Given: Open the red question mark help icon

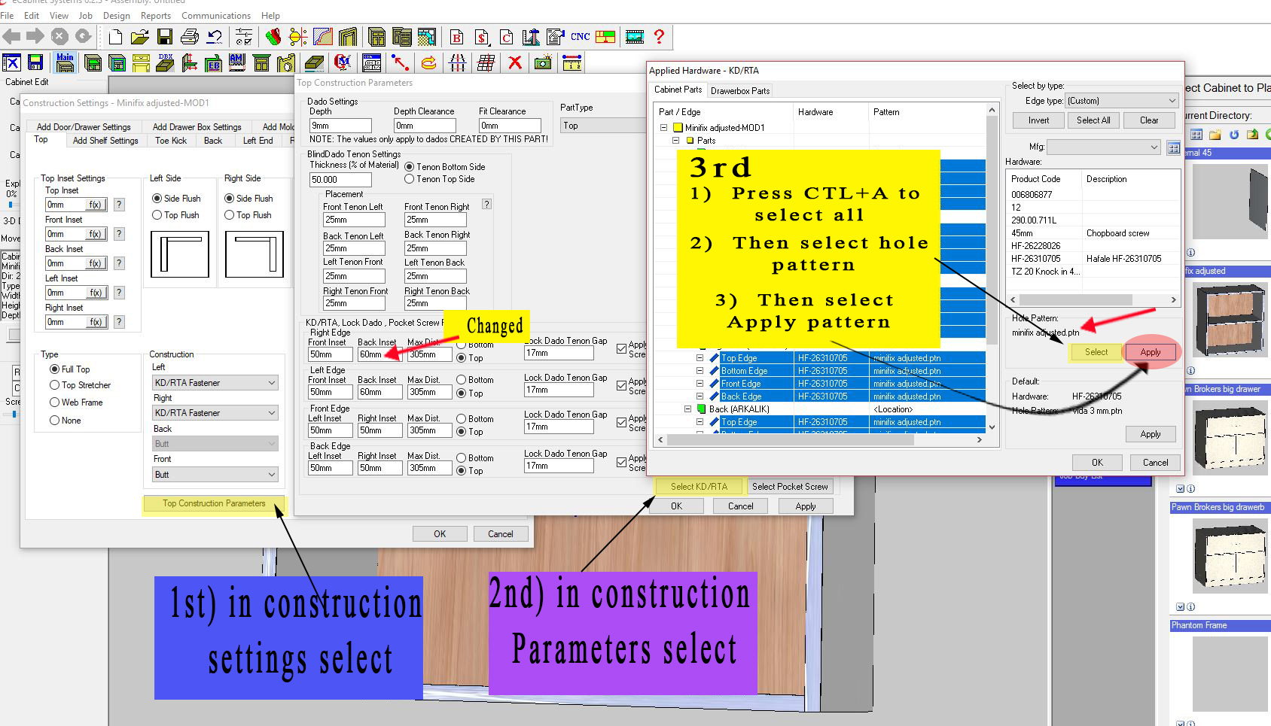Looking at the screenshot, I should pos(659,36).
